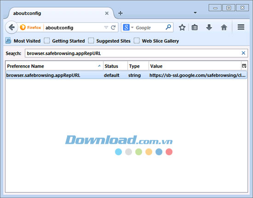Click the 'string' type cell
Viewport: 253px width, 198px height.
tap(134, 75)
